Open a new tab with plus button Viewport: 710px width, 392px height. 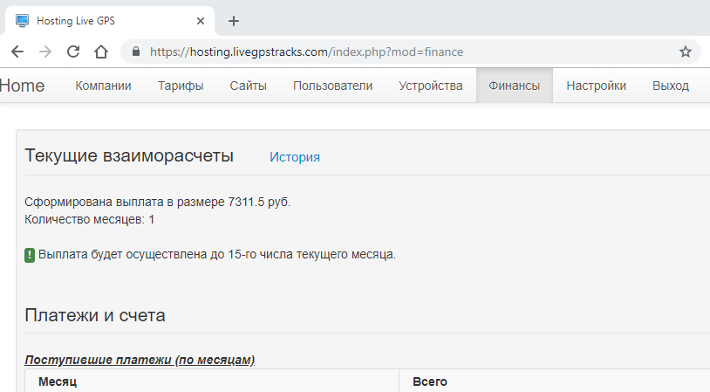[x=234, y=21]
